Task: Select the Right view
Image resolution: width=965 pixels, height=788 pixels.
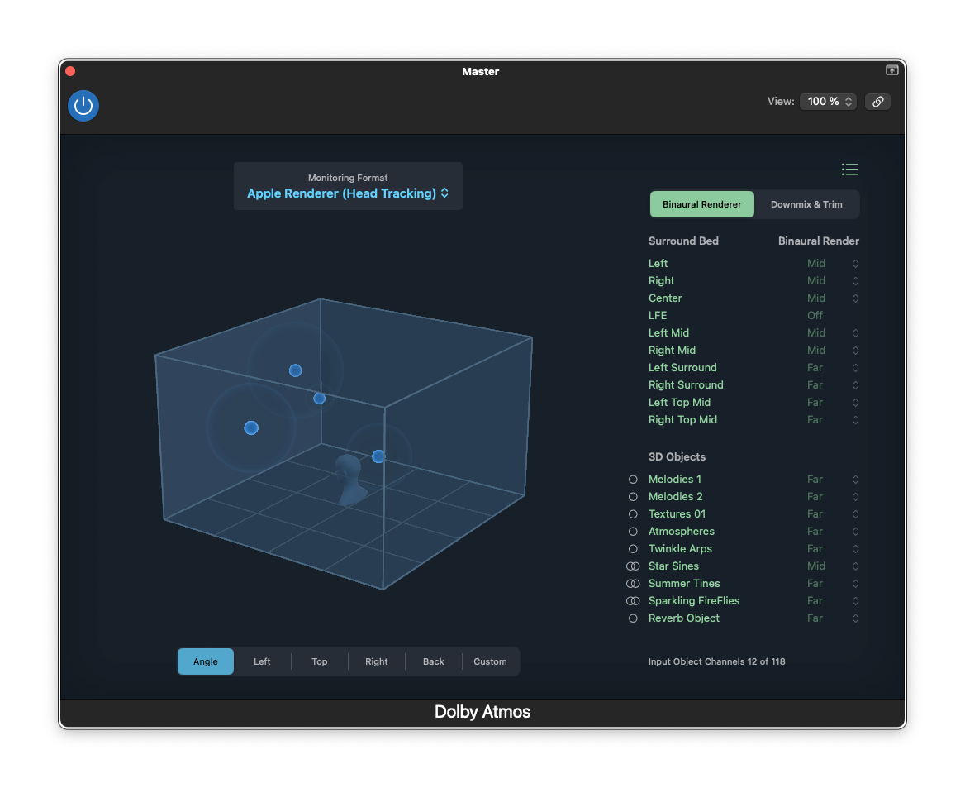Action: tap(377, 661)
